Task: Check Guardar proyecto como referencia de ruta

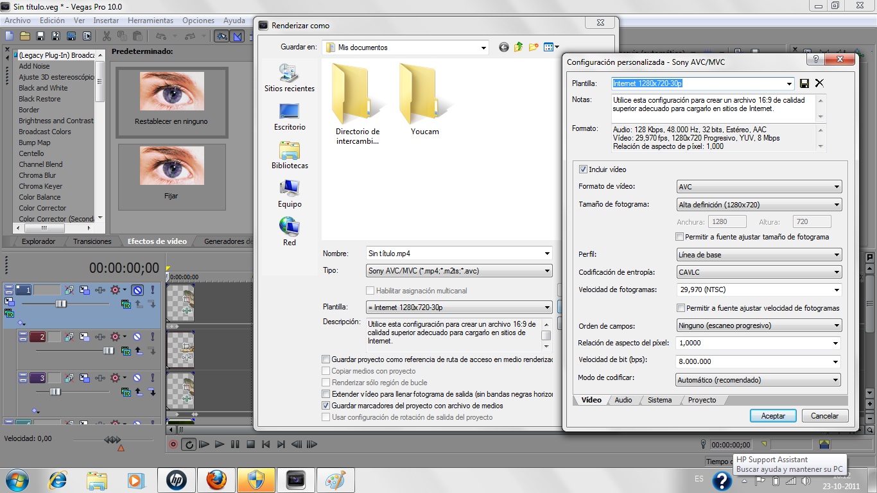Action: tap(326, 359)
